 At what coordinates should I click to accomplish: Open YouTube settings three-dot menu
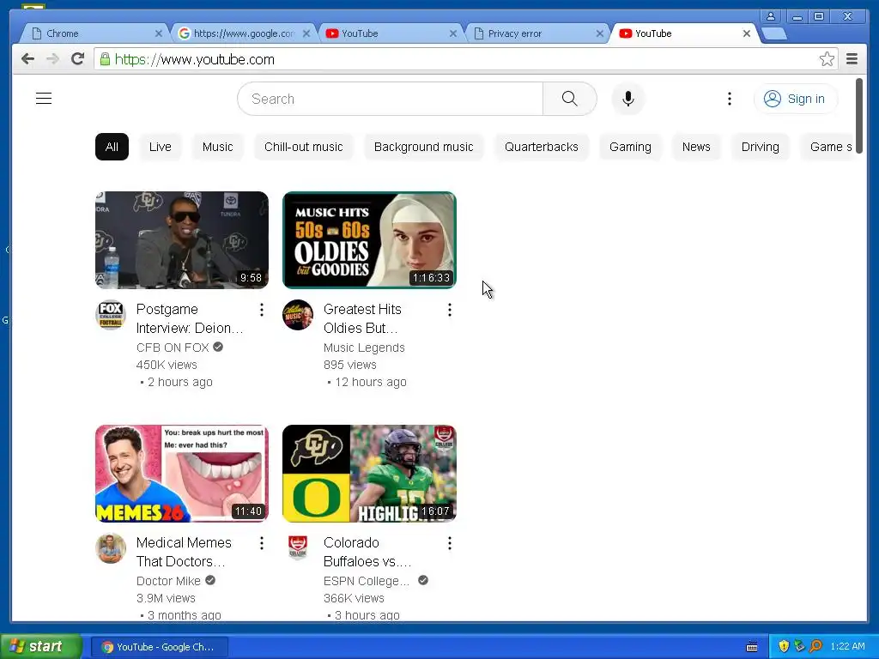[x=730, y=99]
